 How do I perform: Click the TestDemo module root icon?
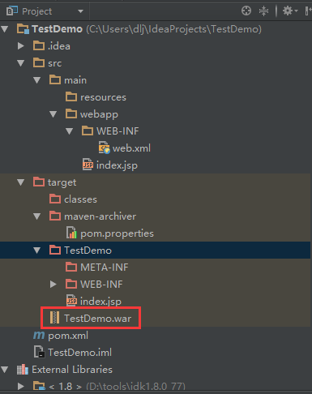pos(23,28)
